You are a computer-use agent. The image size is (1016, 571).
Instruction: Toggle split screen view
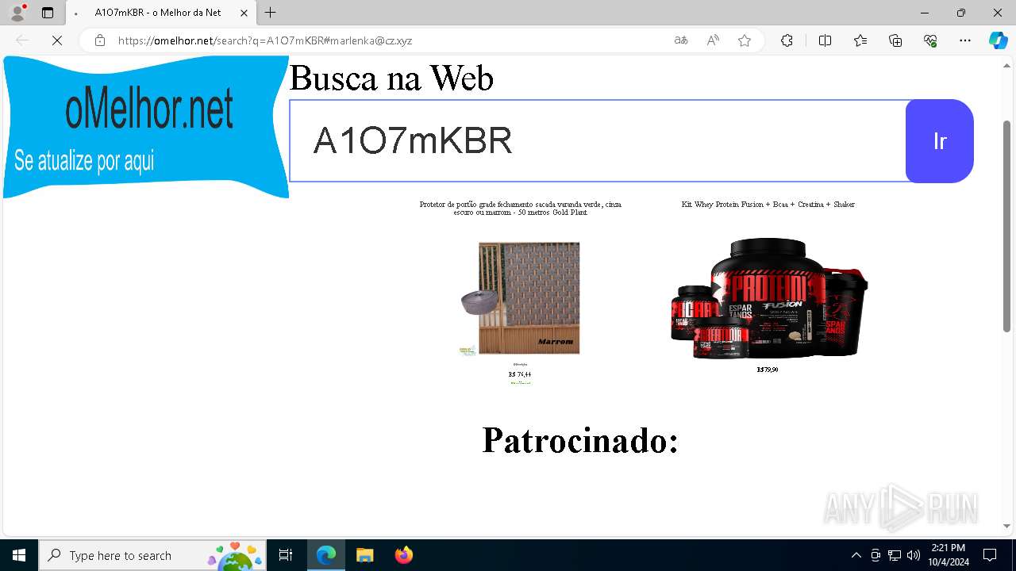(825, 40)
